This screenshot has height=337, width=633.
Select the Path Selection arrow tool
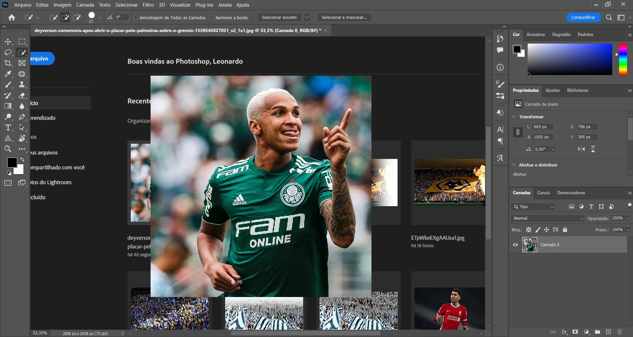[x=22, y=128]
